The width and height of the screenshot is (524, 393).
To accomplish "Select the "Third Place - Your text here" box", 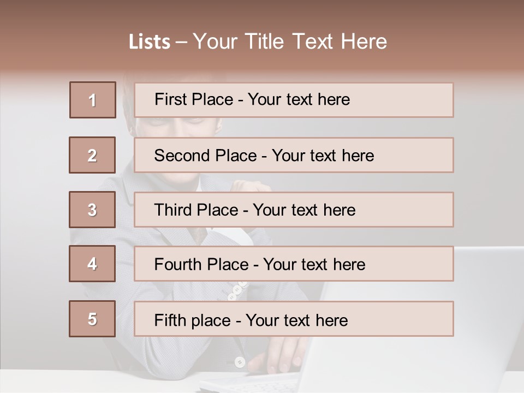I will (x=294, y=210).
